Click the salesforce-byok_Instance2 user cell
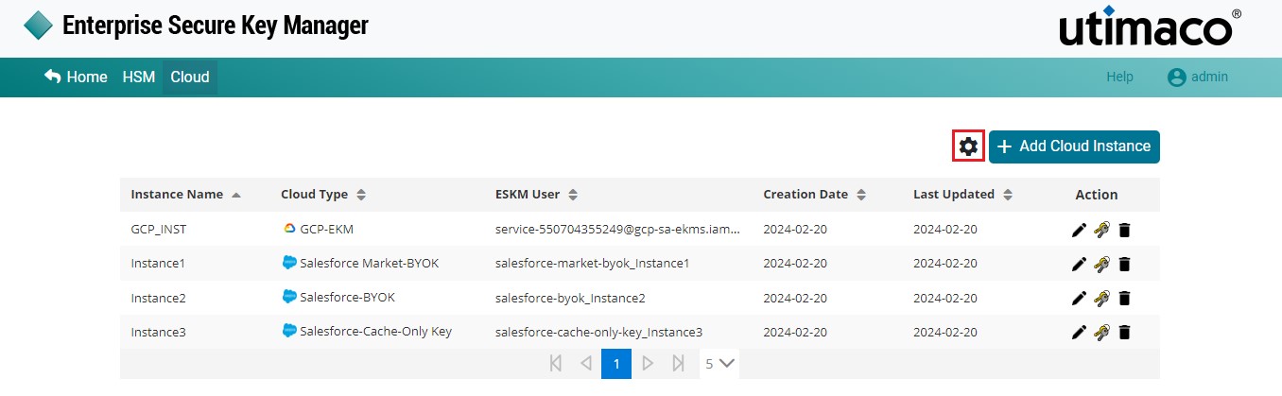 click(x=570, y=298)
